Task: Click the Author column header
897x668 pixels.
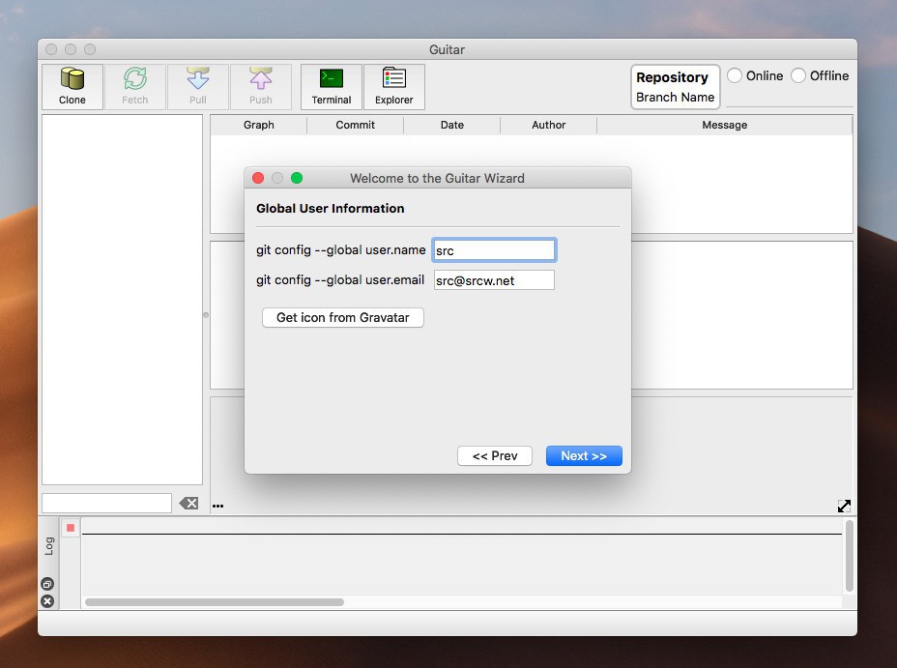Action: pyautogui.click(x=549, y=125)
